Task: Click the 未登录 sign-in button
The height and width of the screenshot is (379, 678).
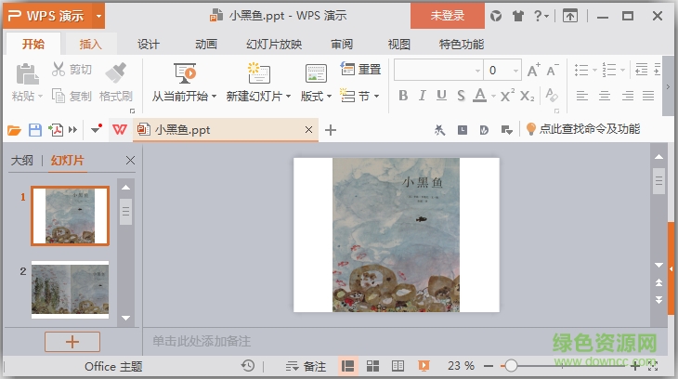Action: pos(447,16)
